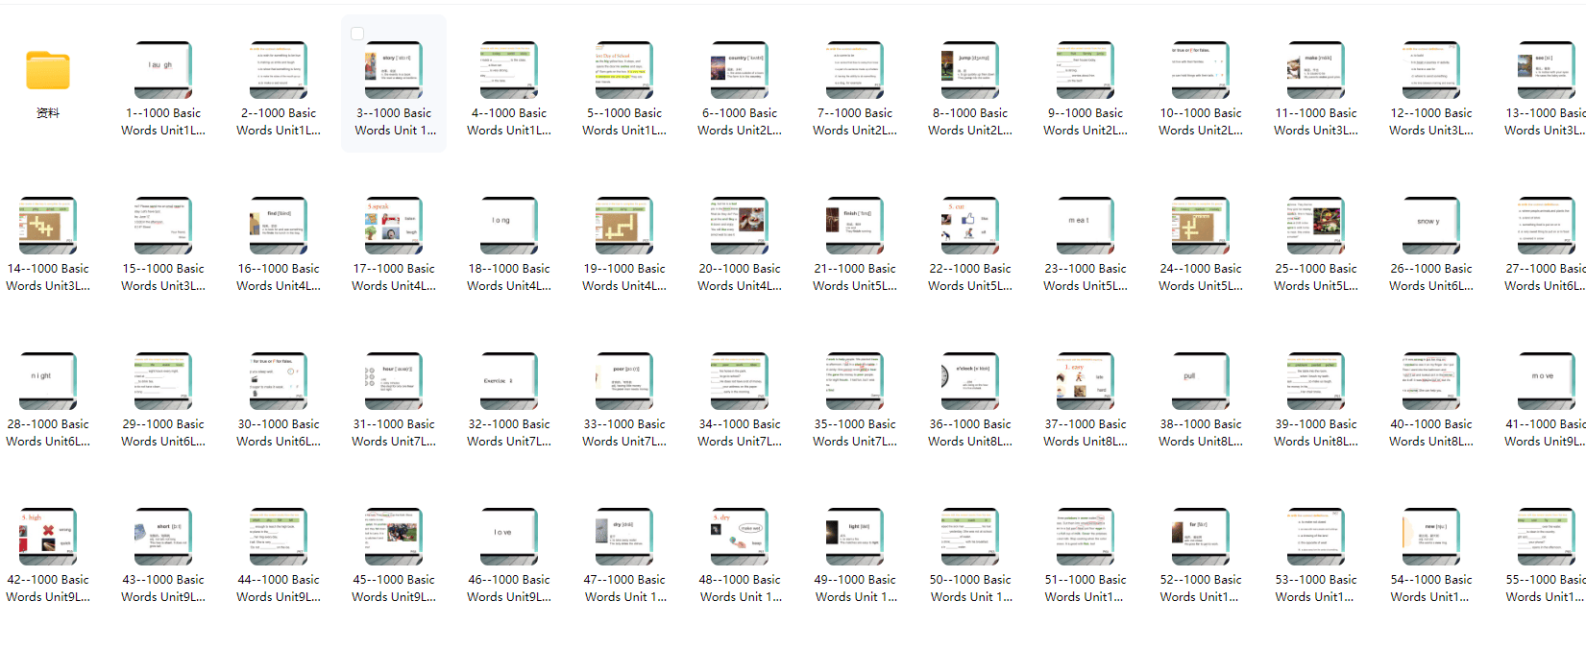
Task: Open file 46--1000 Basic Words Unit9L
Action: [x=509, y=537]
